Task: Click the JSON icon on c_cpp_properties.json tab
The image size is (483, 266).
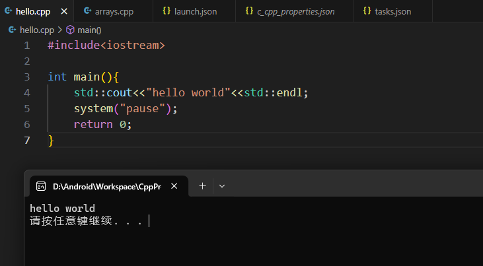Action: click(x=249, y=11)
